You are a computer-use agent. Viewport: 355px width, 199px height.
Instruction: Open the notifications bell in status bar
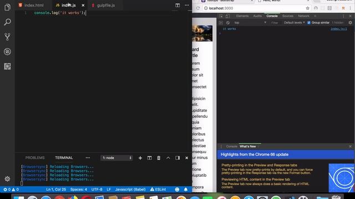point(186,190)
